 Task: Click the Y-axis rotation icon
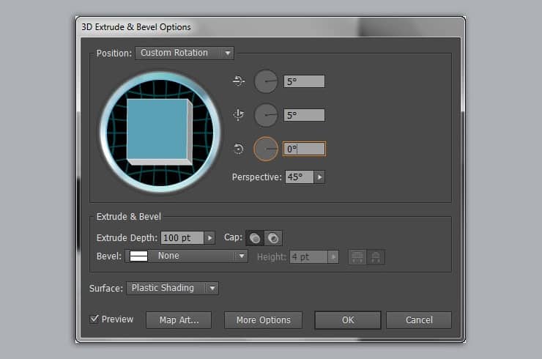pos(239,114)
